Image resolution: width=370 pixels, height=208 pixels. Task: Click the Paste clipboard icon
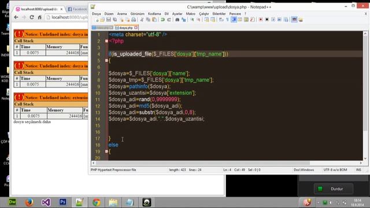(x=154, y=20)
